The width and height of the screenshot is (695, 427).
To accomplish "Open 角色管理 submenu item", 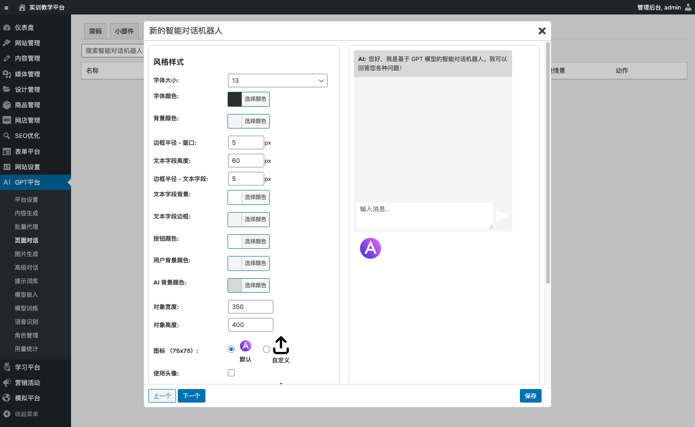I will click(26, 335).
